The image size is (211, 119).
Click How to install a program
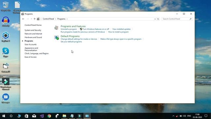[118, 32]
